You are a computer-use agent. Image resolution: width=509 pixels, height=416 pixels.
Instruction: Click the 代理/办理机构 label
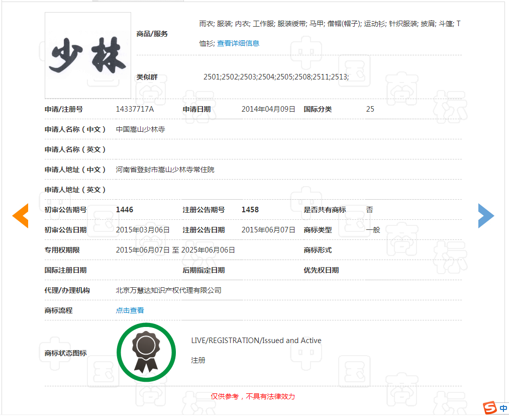(67, 290)
